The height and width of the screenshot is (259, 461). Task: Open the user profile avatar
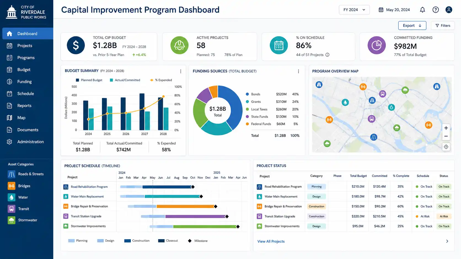tap(449, 10)
